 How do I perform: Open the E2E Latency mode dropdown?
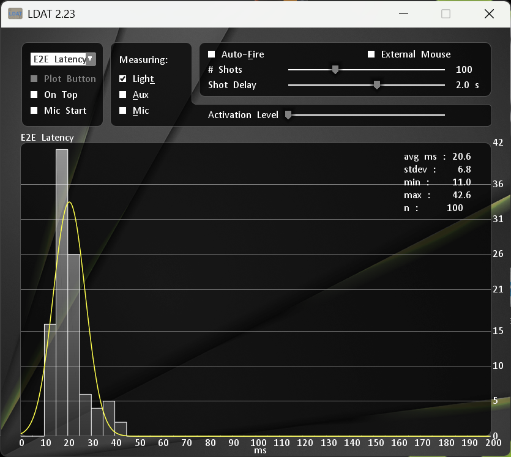(x=62, y=59)
